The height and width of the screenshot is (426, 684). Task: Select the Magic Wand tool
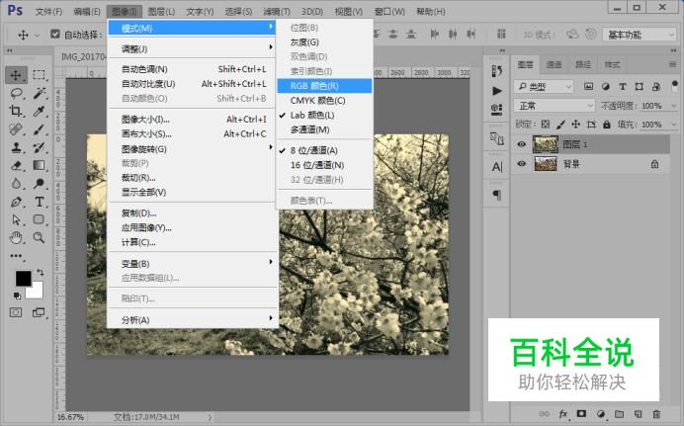39,93
